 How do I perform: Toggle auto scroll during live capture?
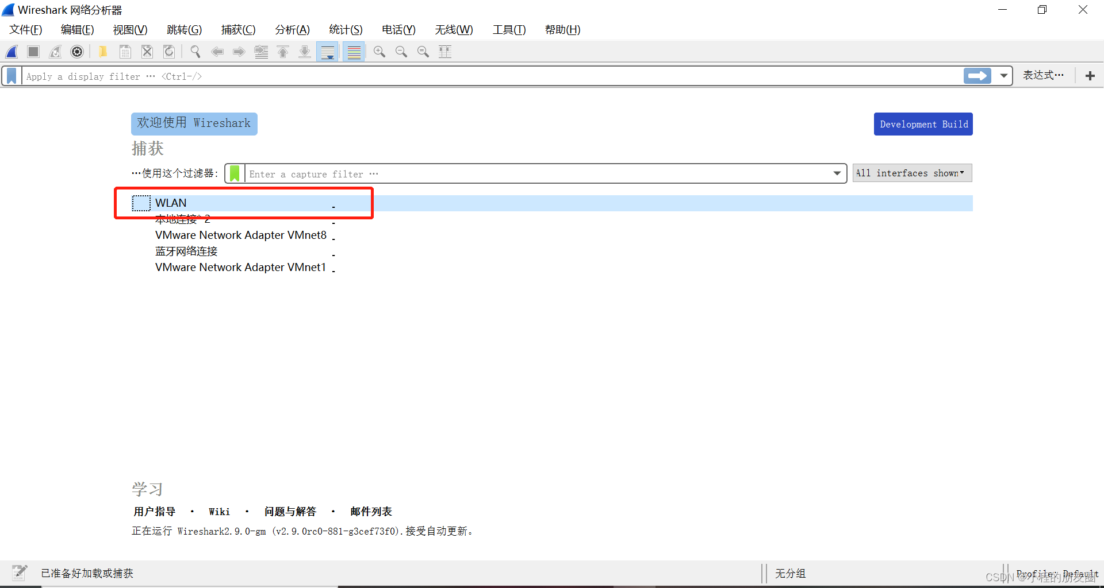click(x=328, y=52)
